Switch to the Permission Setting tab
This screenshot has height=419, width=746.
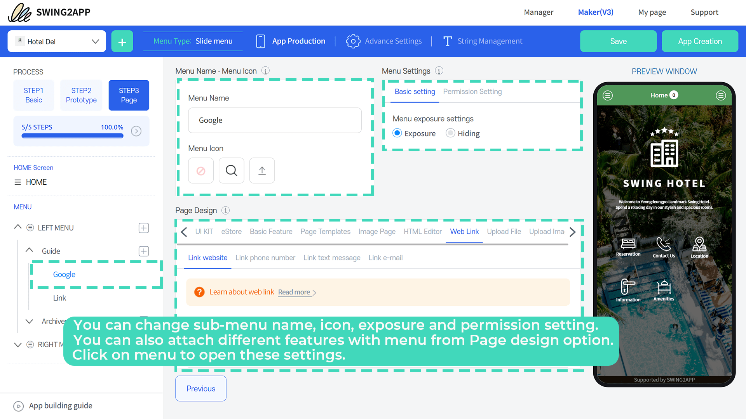pyautogui.click(x=472, y=92)
